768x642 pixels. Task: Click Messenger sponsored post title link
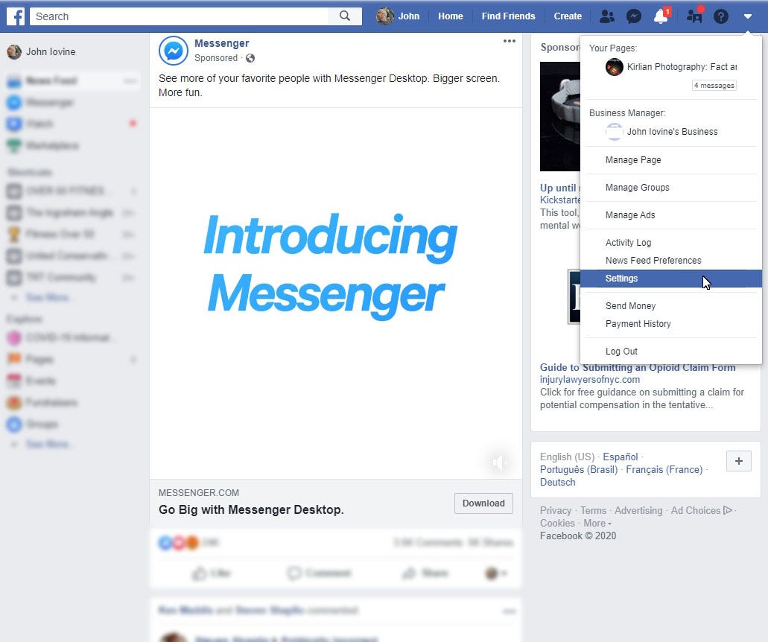[221, 43]
